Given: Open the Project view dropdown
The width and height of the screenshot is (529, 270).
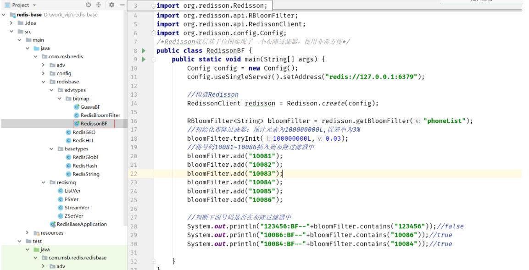Looking at the screenshot, I should coord(34,5).
